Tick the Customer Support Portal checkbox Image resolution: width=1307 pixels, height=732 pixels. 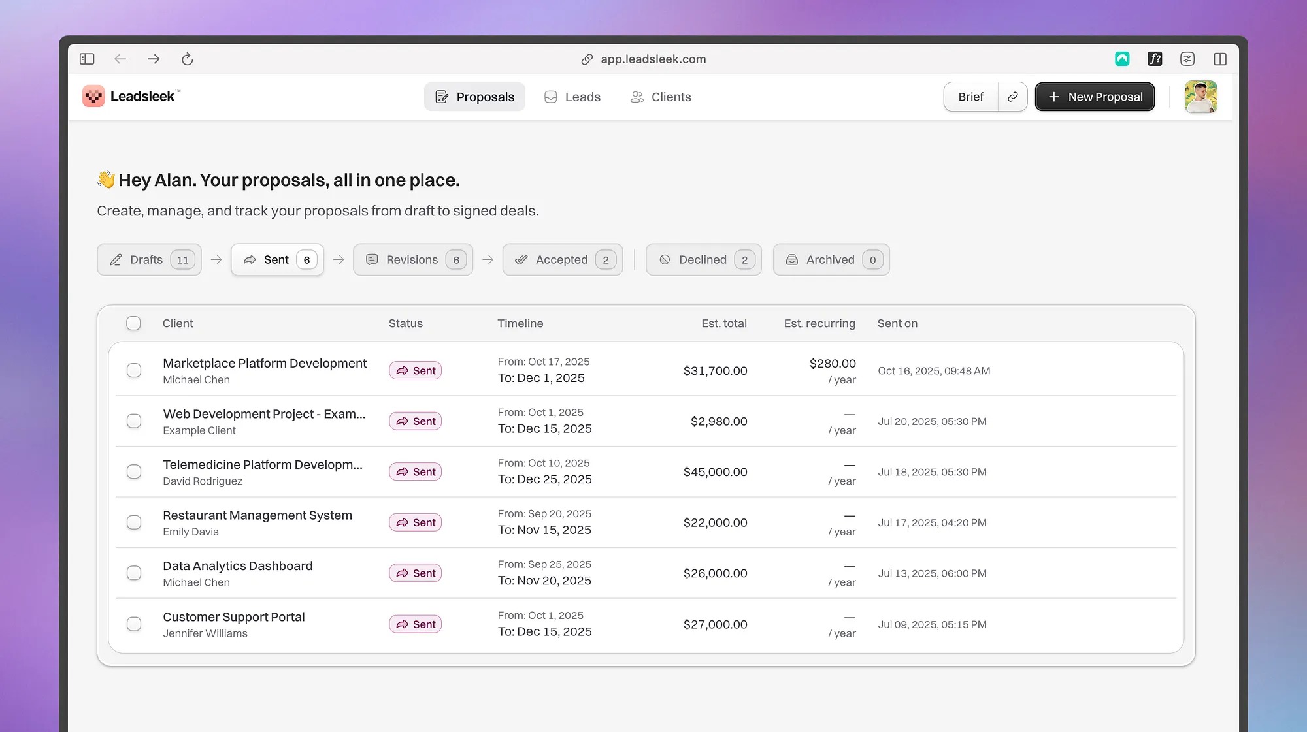(x=134, y=624)
